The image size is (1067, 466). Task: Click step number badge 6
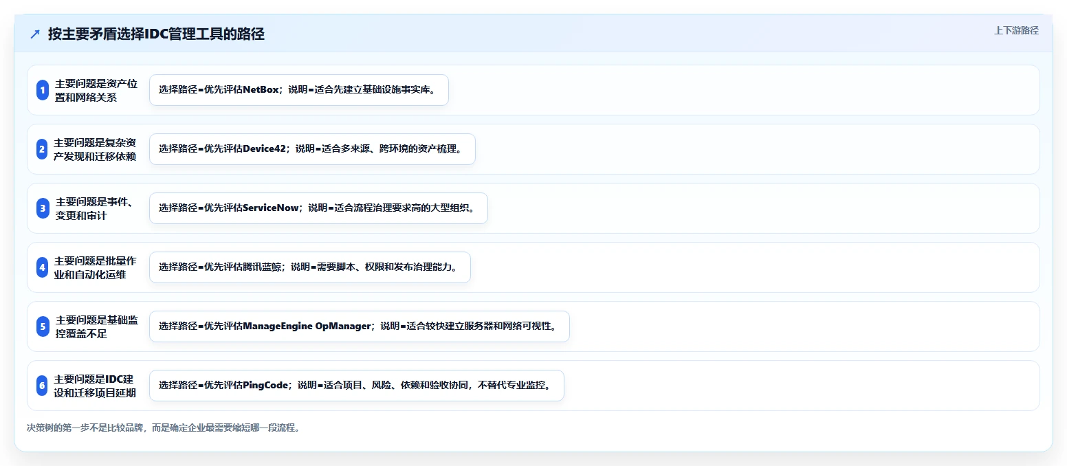coord(42,386)
